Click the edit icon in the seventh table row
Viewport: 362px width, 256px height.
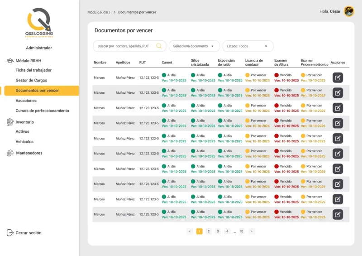point(338,169)
